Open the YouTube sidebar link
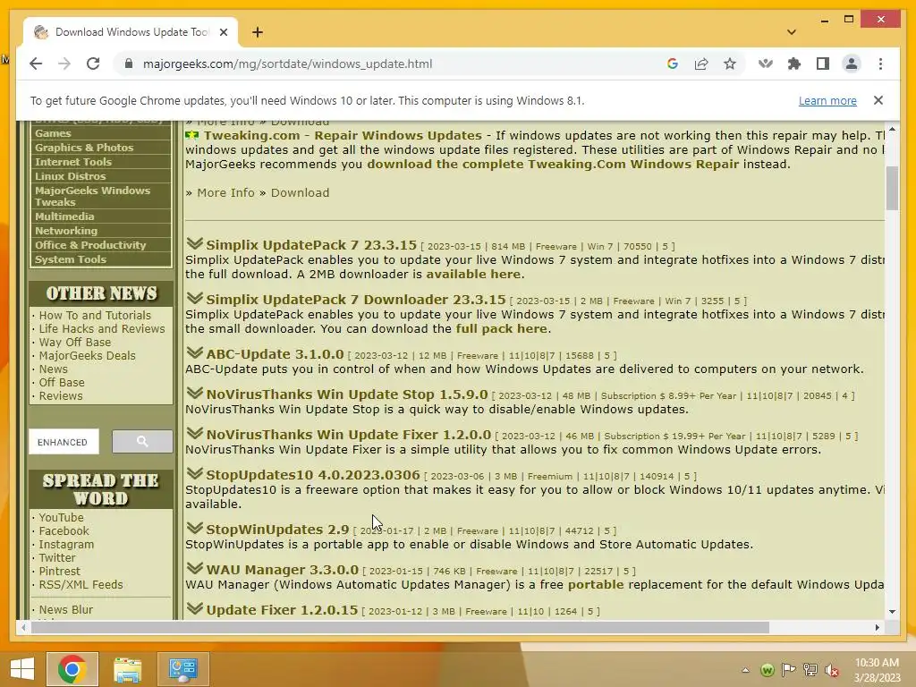 [x=61, y=517]
